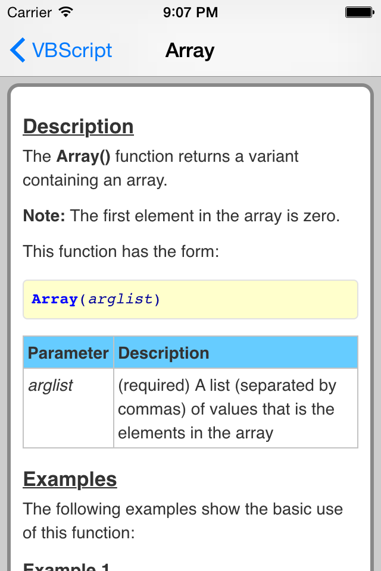Click the Examples section heading

pyautogui.click(x=70, y=479)
